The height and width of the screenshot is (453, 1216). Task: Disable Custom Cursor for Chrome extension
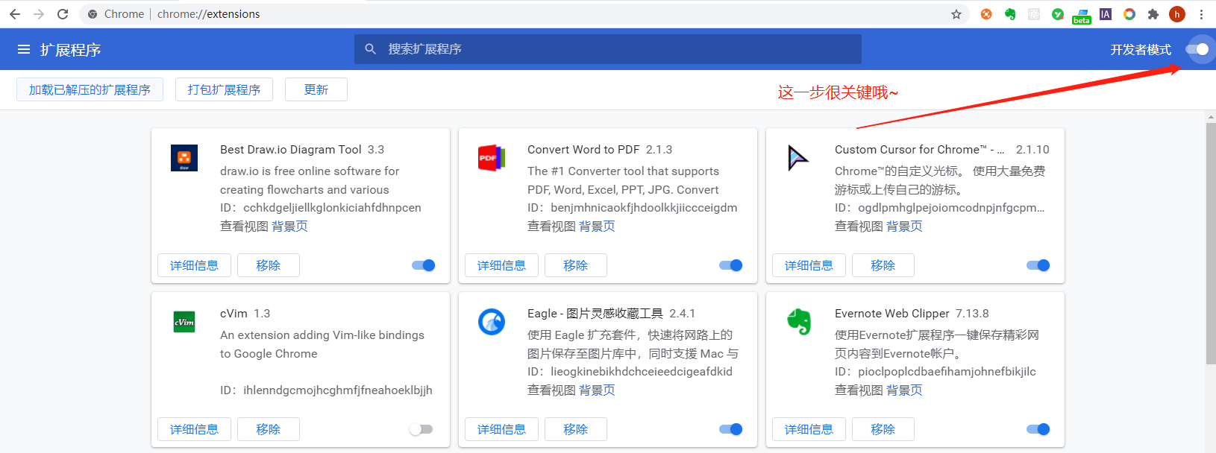(x=1038, y=265)
